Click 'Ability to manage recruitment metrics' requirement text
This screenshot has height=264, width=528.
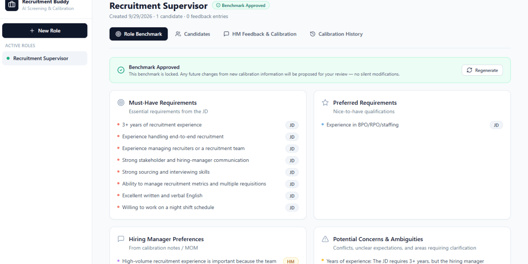[194, 184]
